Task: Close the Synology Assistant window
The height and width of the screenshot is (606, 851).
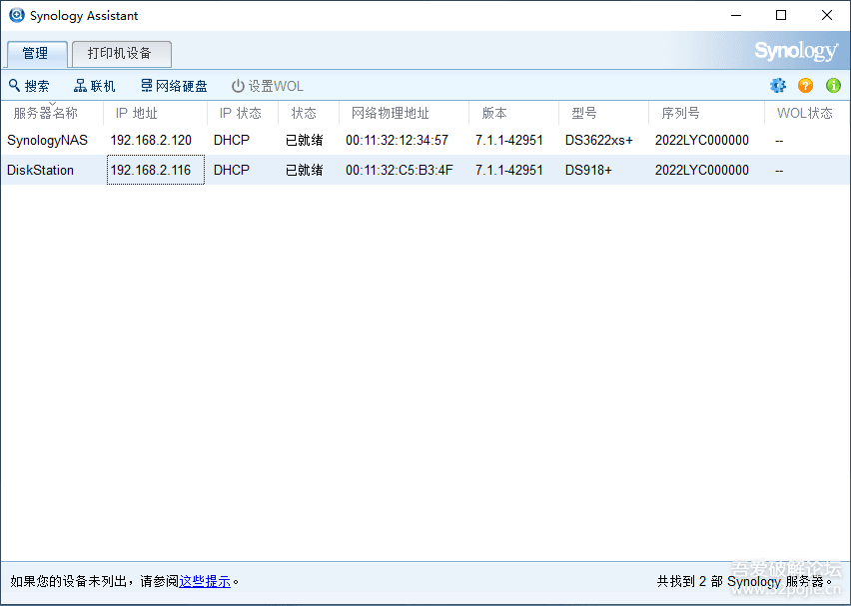Action: coord(827,15)
